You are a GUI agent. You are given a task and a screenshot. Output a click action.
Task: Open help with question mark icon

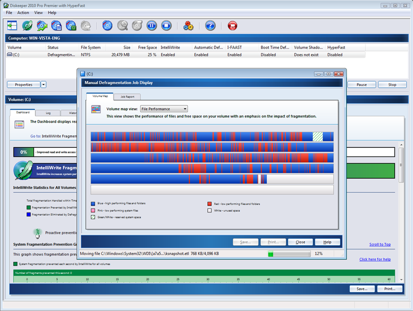(x=210, y=25)
